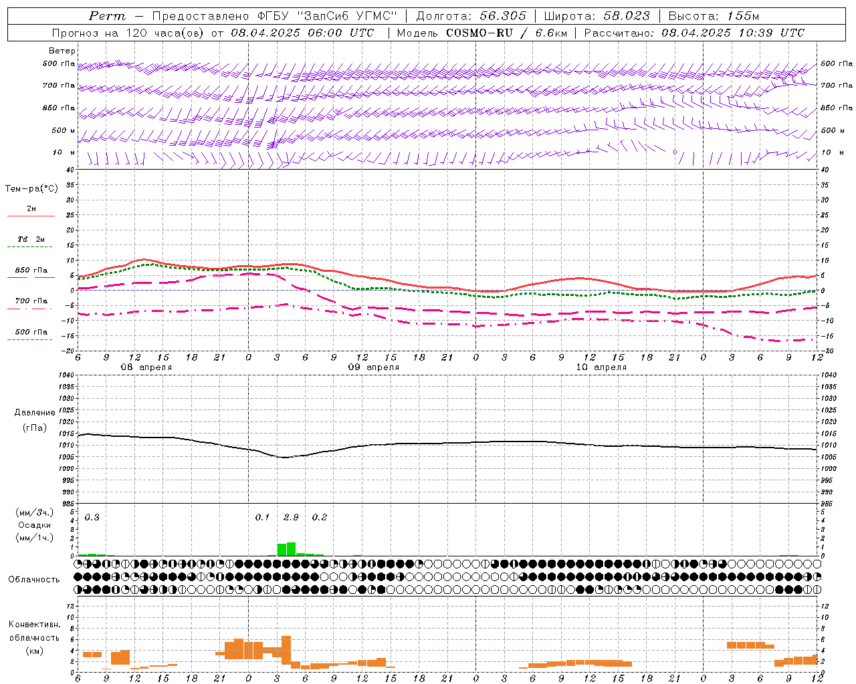The width and height of the screenshot is (856, 684).
Task: Click the "Ветер" wind panel label
Action: coord(62,51)
